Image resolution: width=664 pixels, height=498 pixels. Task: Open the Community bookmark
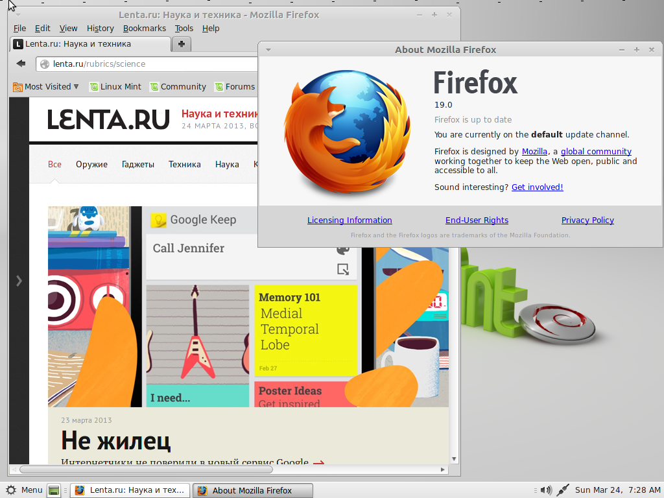click(x=178, y=87)
